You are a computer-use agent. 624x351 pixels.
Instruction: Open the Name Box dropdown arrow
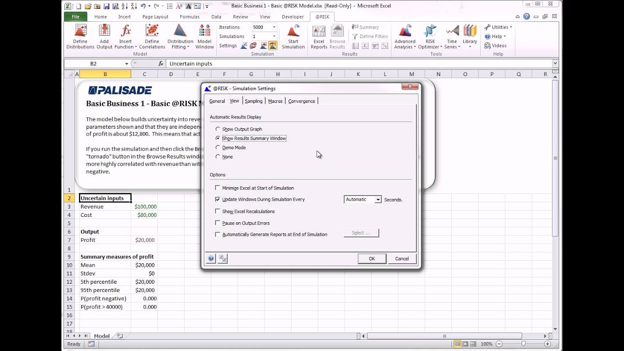(127, 64)
